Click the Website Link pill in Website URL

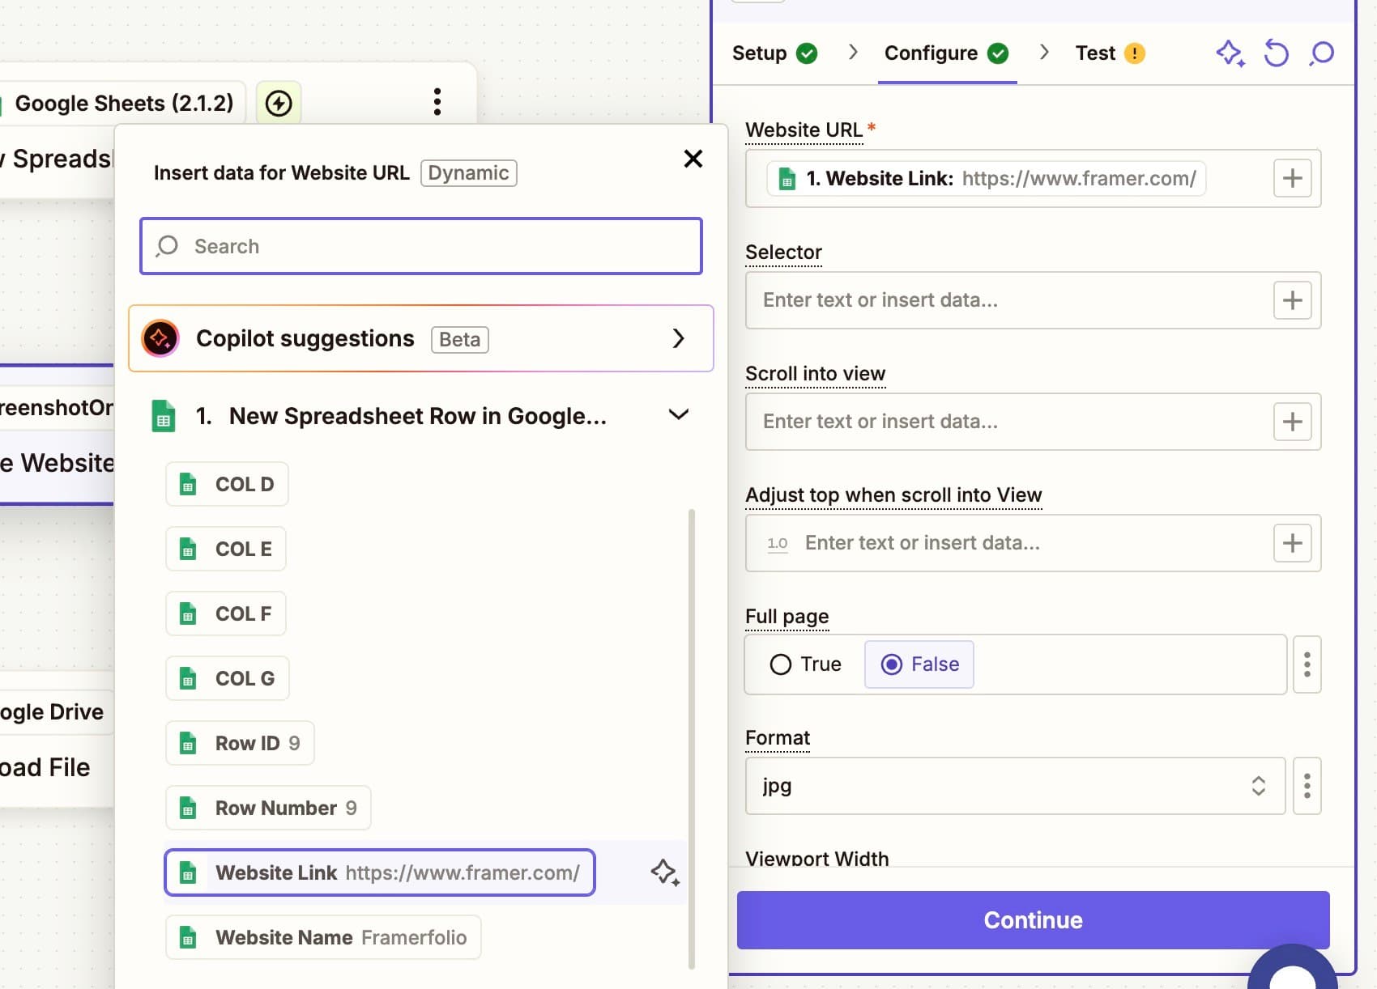click(987, 178)
